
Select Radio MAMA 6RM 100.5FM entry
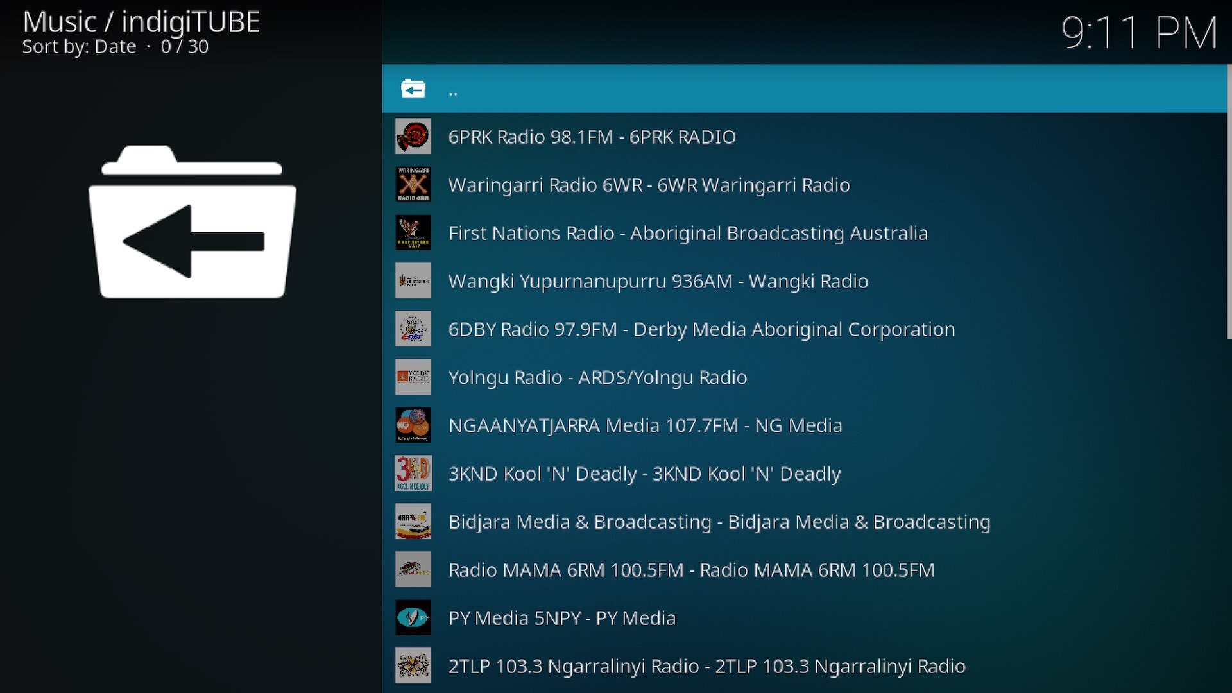coord(691,570)
